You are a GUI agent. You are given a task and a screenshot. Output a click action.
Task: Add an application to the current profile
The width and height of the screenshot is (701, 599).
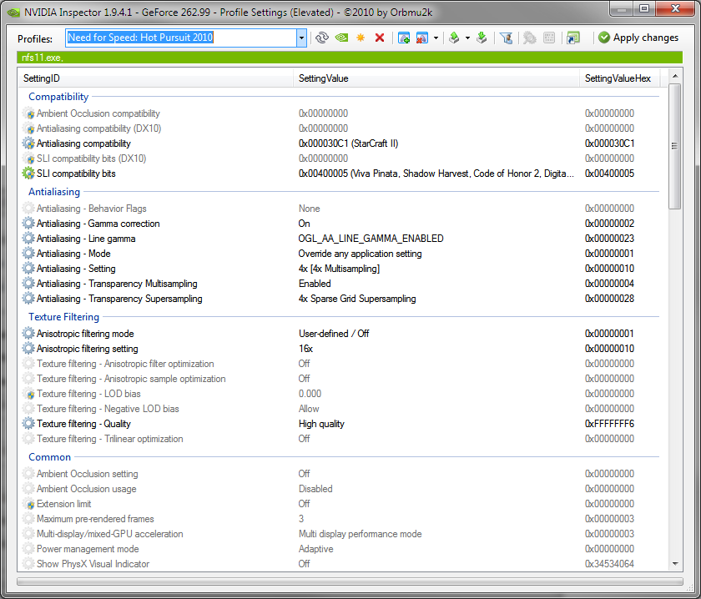[404, 38]
